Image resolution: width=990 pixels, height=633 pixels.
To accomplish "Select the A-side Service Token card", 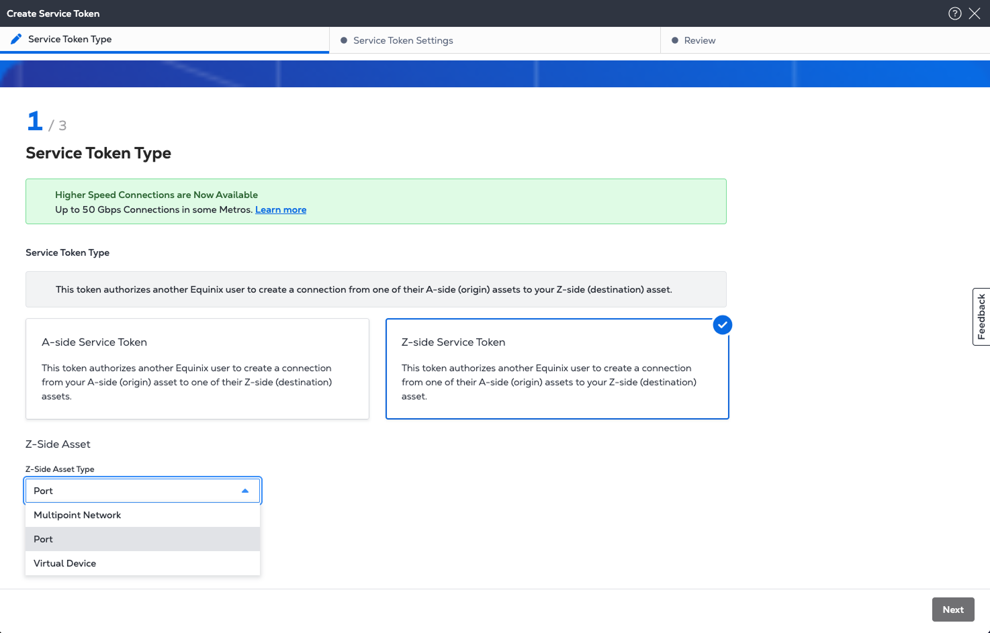I will [197, 369].
